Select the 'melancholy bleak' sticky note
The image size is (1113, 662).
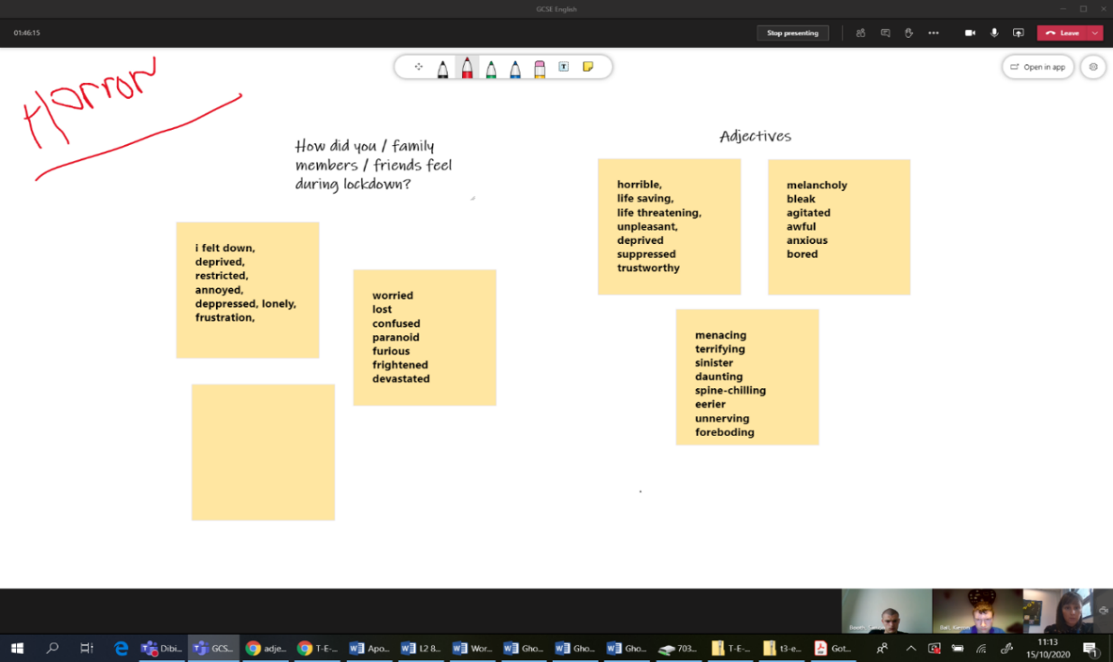pos(838,227)
